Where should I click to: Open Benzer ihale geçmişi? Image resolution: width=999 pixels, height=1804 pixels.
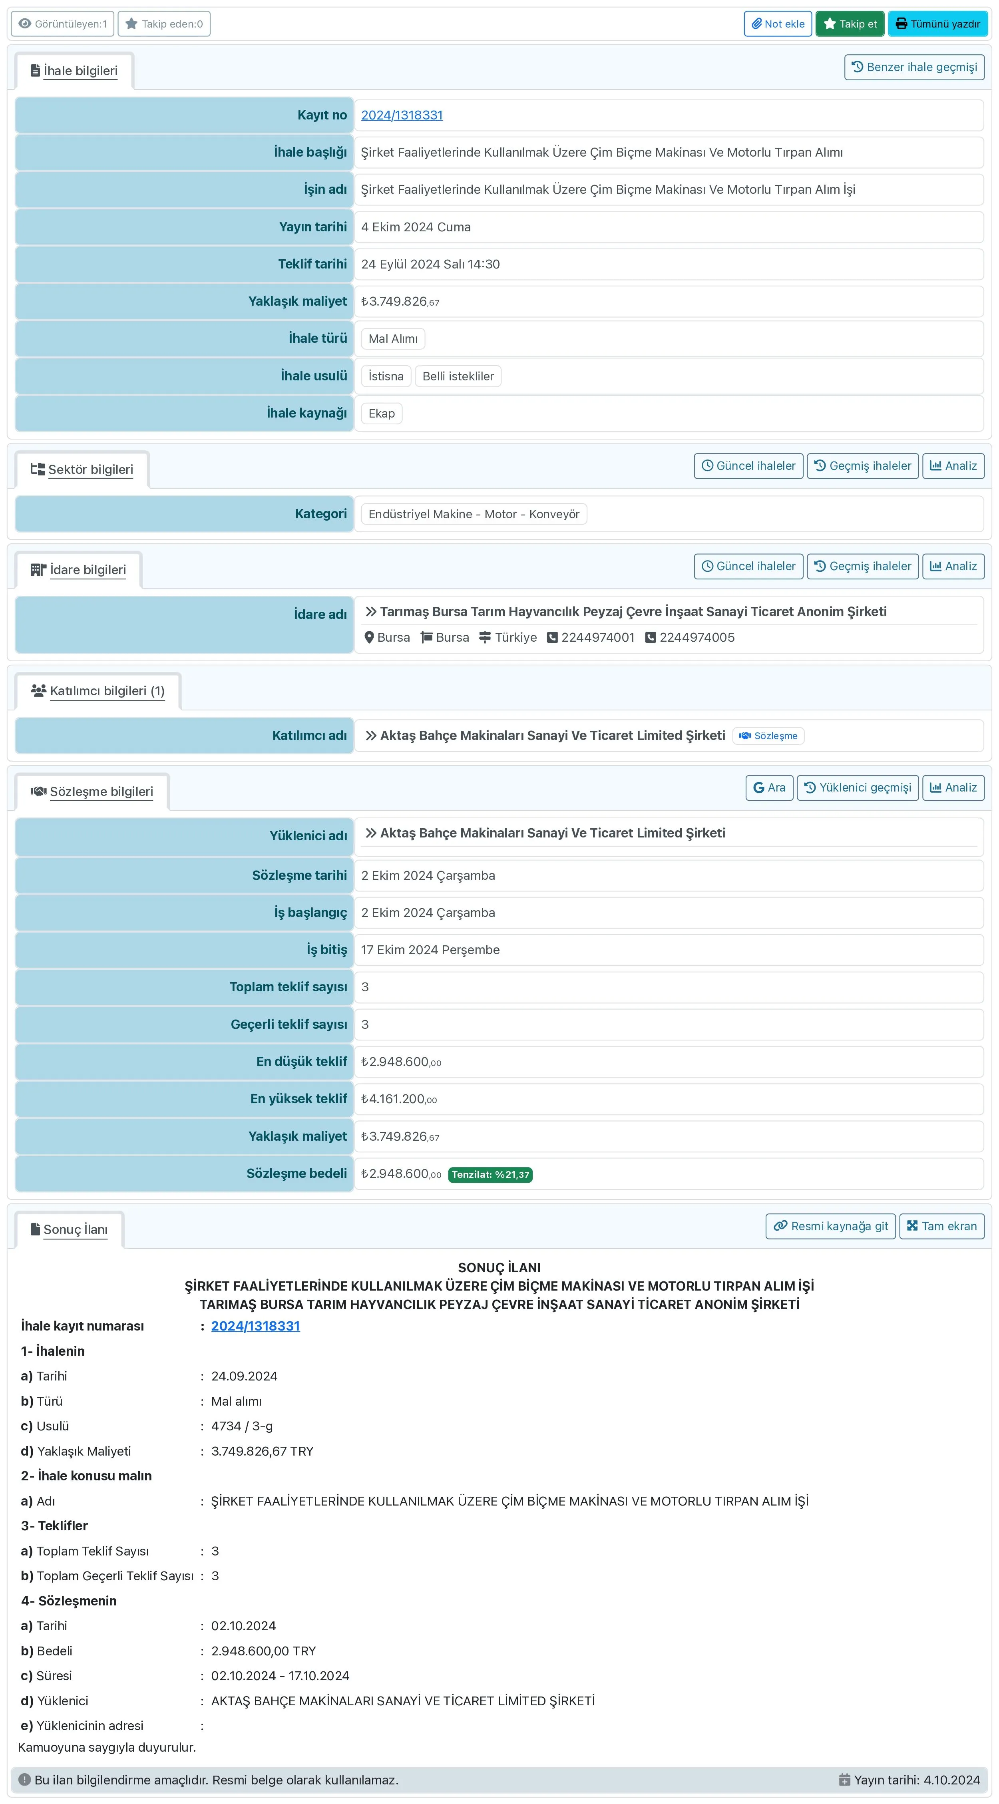(x=914, y=67)
